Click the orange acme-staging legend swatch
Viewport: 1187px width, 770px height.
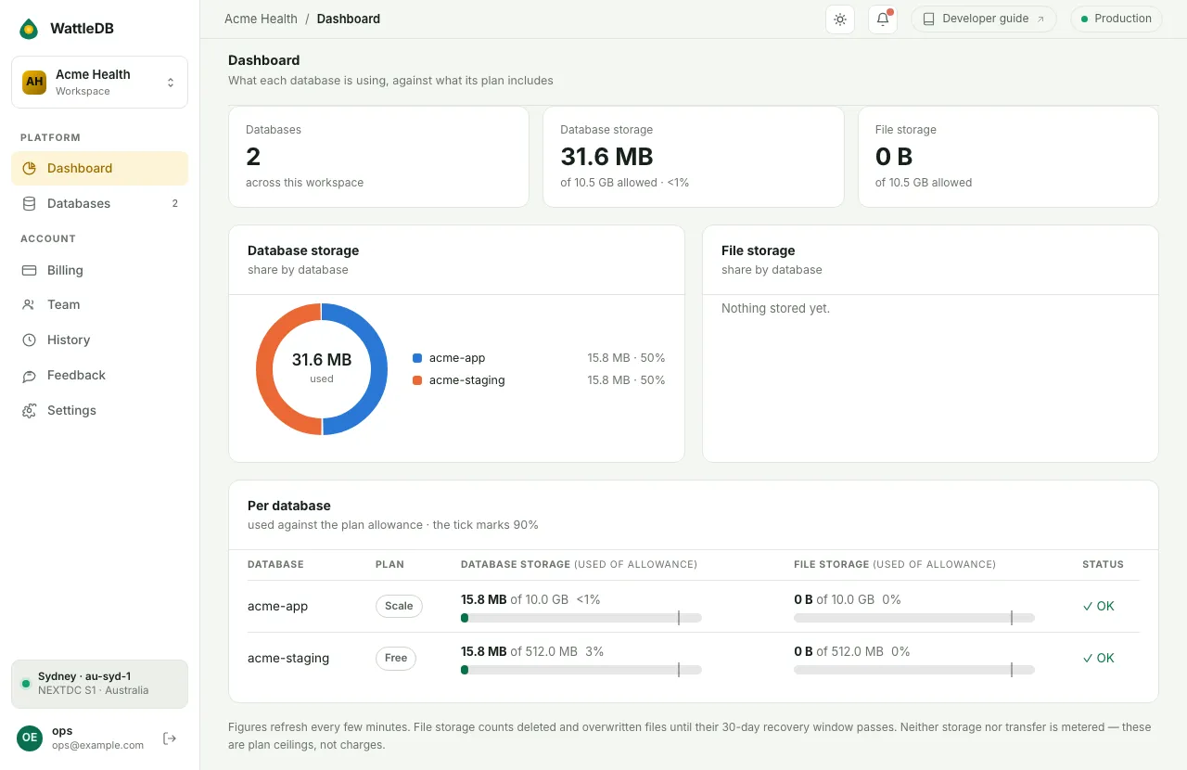click(x=417, y=380)
